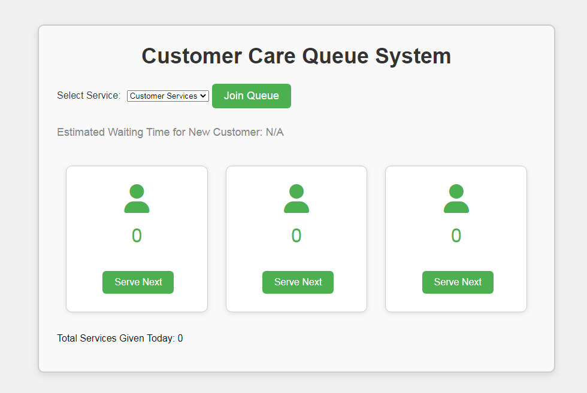Click the Estimated Waiting Time text

170,132
